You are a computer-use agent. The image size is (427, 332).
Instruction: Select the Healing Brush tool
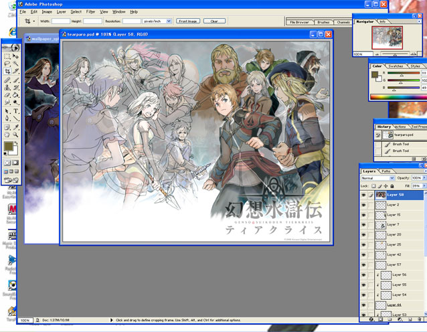(7, 80)
